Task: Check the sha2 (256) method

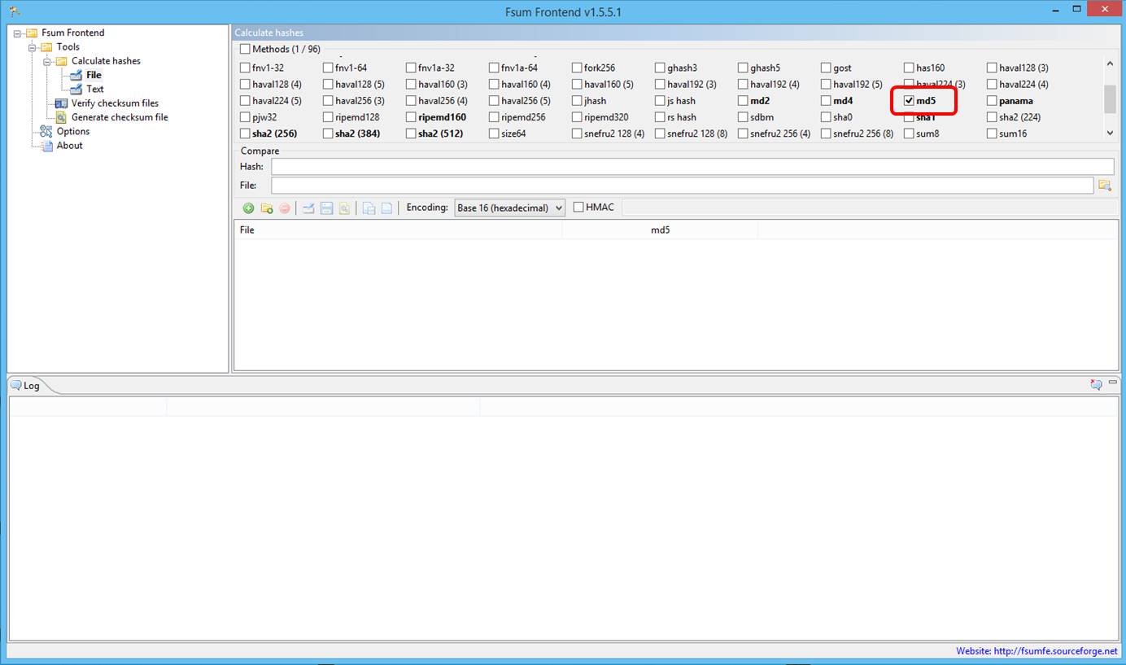Action: pos(246,133)
